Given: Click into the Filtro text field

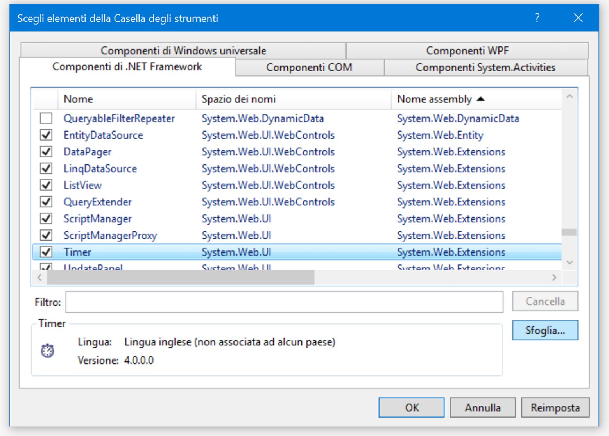Looking at the screenshot, I should tap(284, 302).
